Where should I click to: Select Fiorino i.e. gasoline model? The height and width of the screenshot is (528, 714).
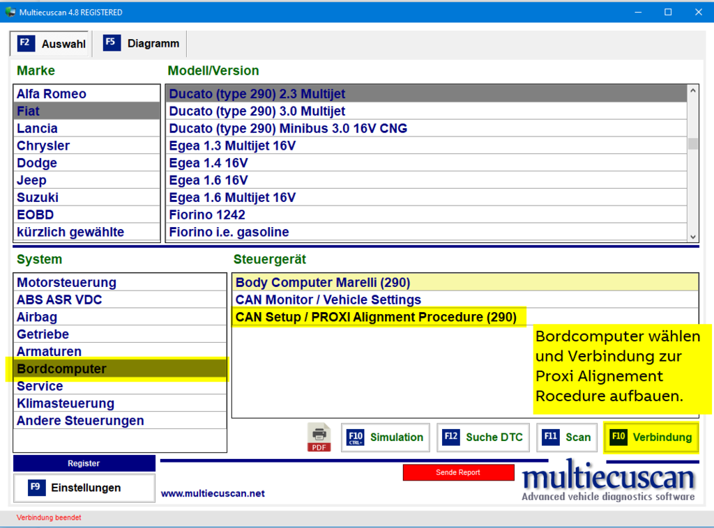coord(427,232)
